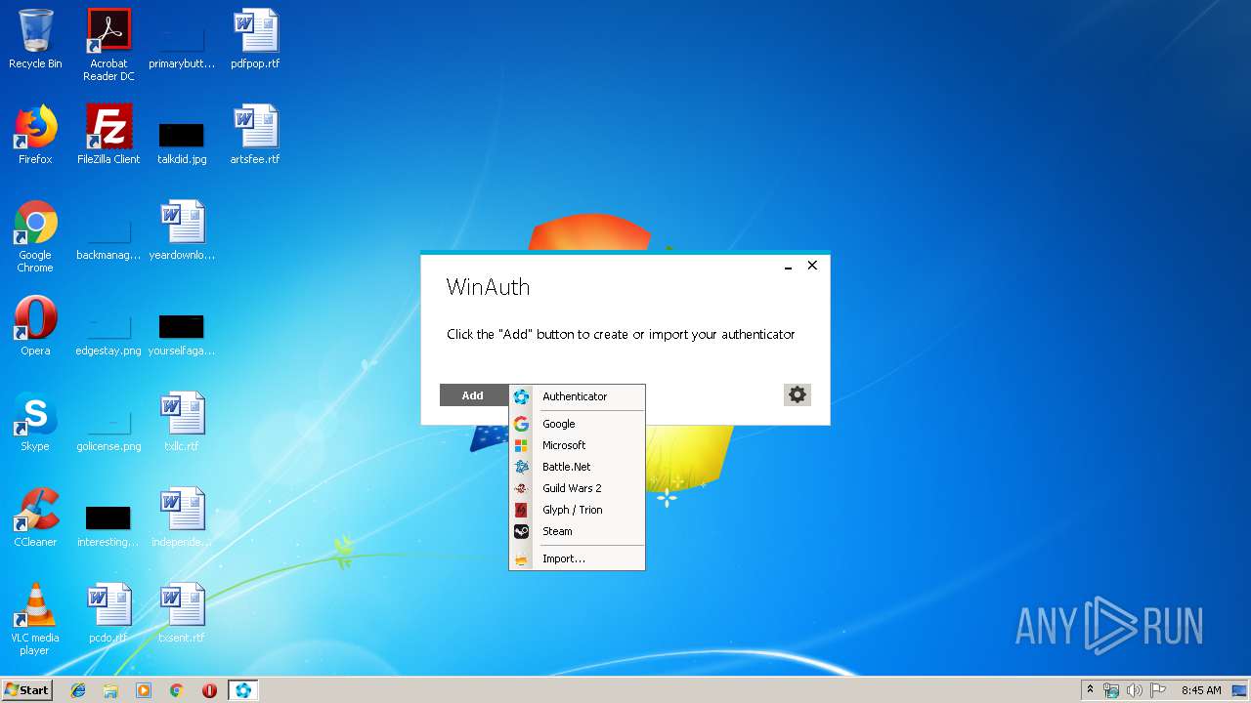Select the Firefox desktop shortcut
The image size is (1251, 703).
tap(35, 135)
